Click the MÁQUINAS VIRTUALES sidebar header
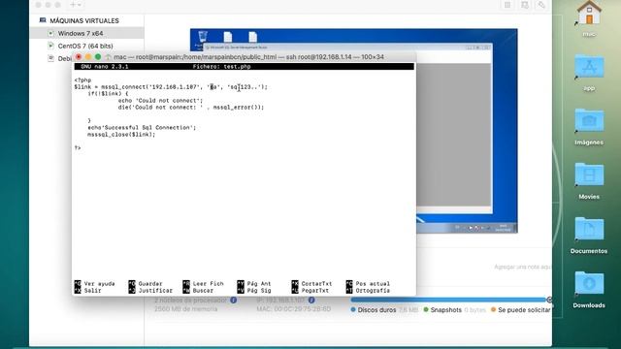Screen dimensions: 621x349 (84, 20)
